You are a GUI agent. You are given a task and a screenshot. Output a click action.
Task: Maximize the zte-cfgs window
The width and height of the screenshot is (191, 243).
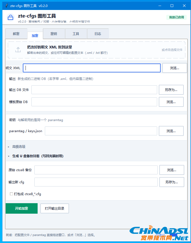coord(172,6)
